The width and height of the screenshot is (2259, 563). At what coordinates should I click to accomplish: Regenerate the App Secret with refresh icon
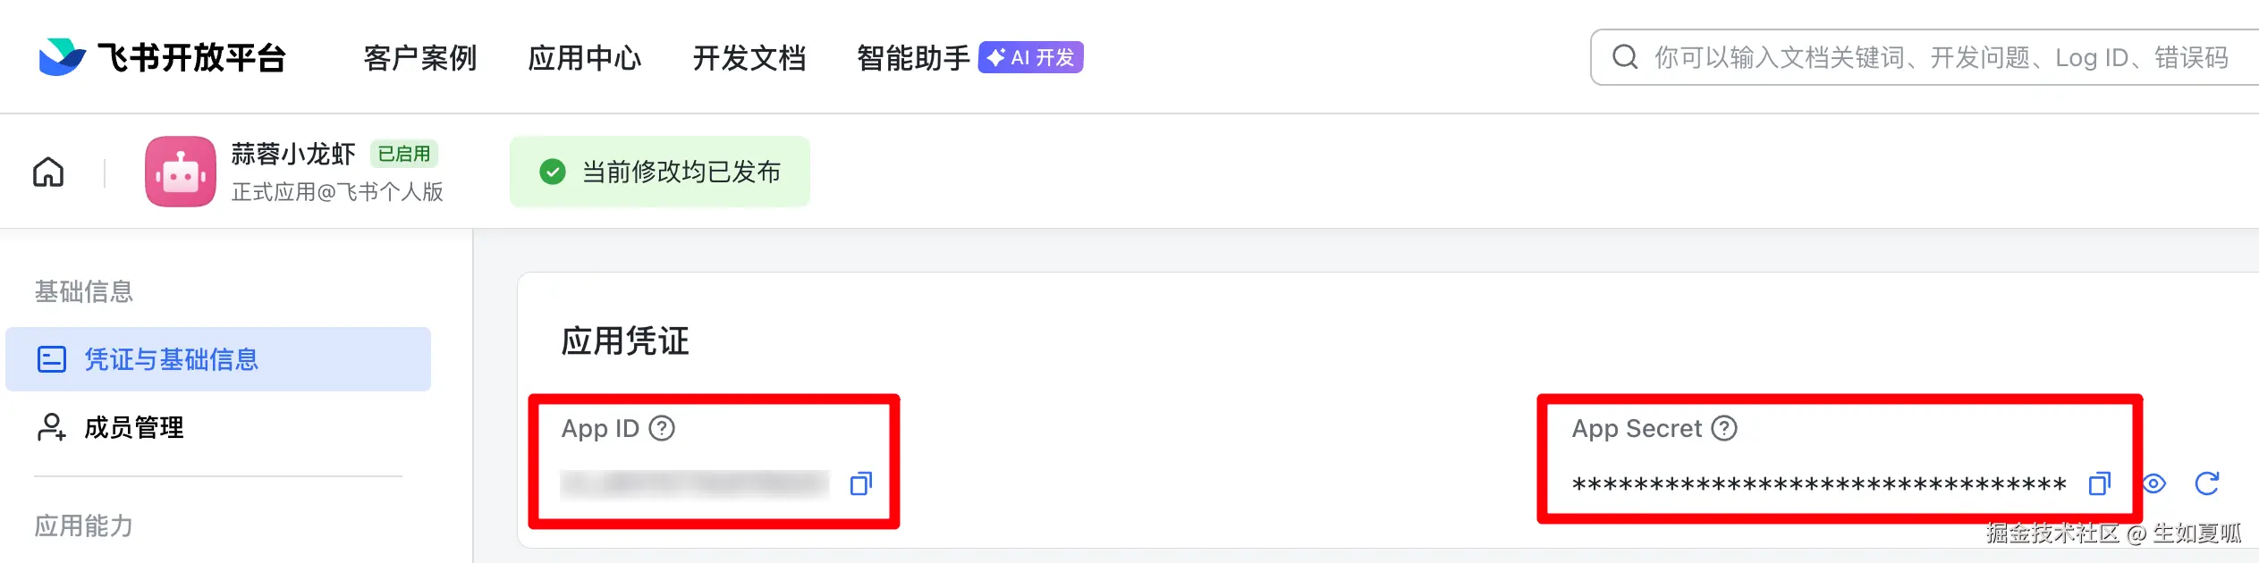(2207, 483)
